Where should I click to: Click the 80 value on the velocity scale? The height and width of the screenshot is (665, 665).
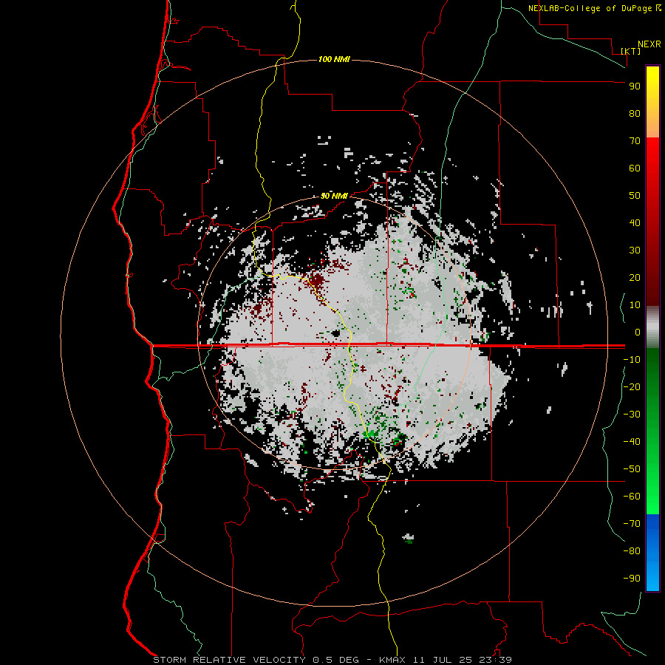[635, 113]
